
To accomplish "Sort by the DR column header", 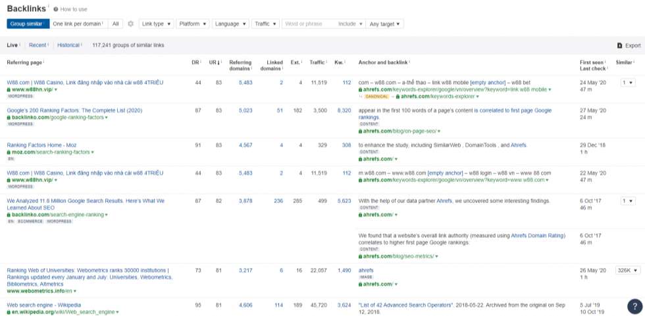I will pos(195,62).
